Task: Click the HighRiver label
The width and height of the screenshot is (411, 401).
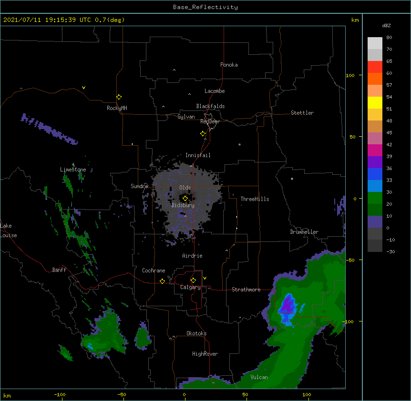Action: click(x=205, y=354)
